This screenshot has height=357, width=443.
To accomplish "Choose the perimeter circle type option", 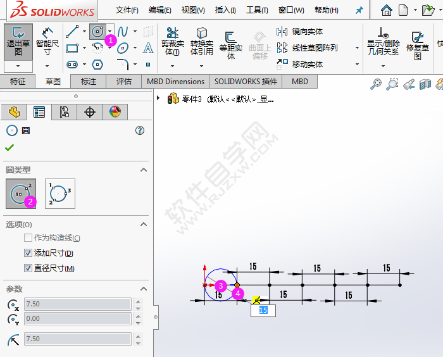I will point(60,193).
